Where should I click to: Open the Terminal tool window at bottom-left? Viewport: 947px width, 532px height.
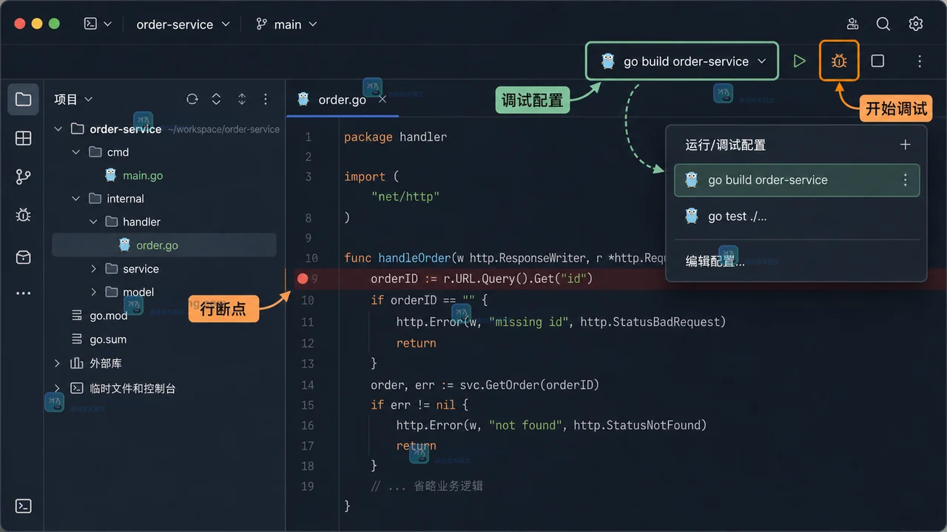click(x=23, y=506)
